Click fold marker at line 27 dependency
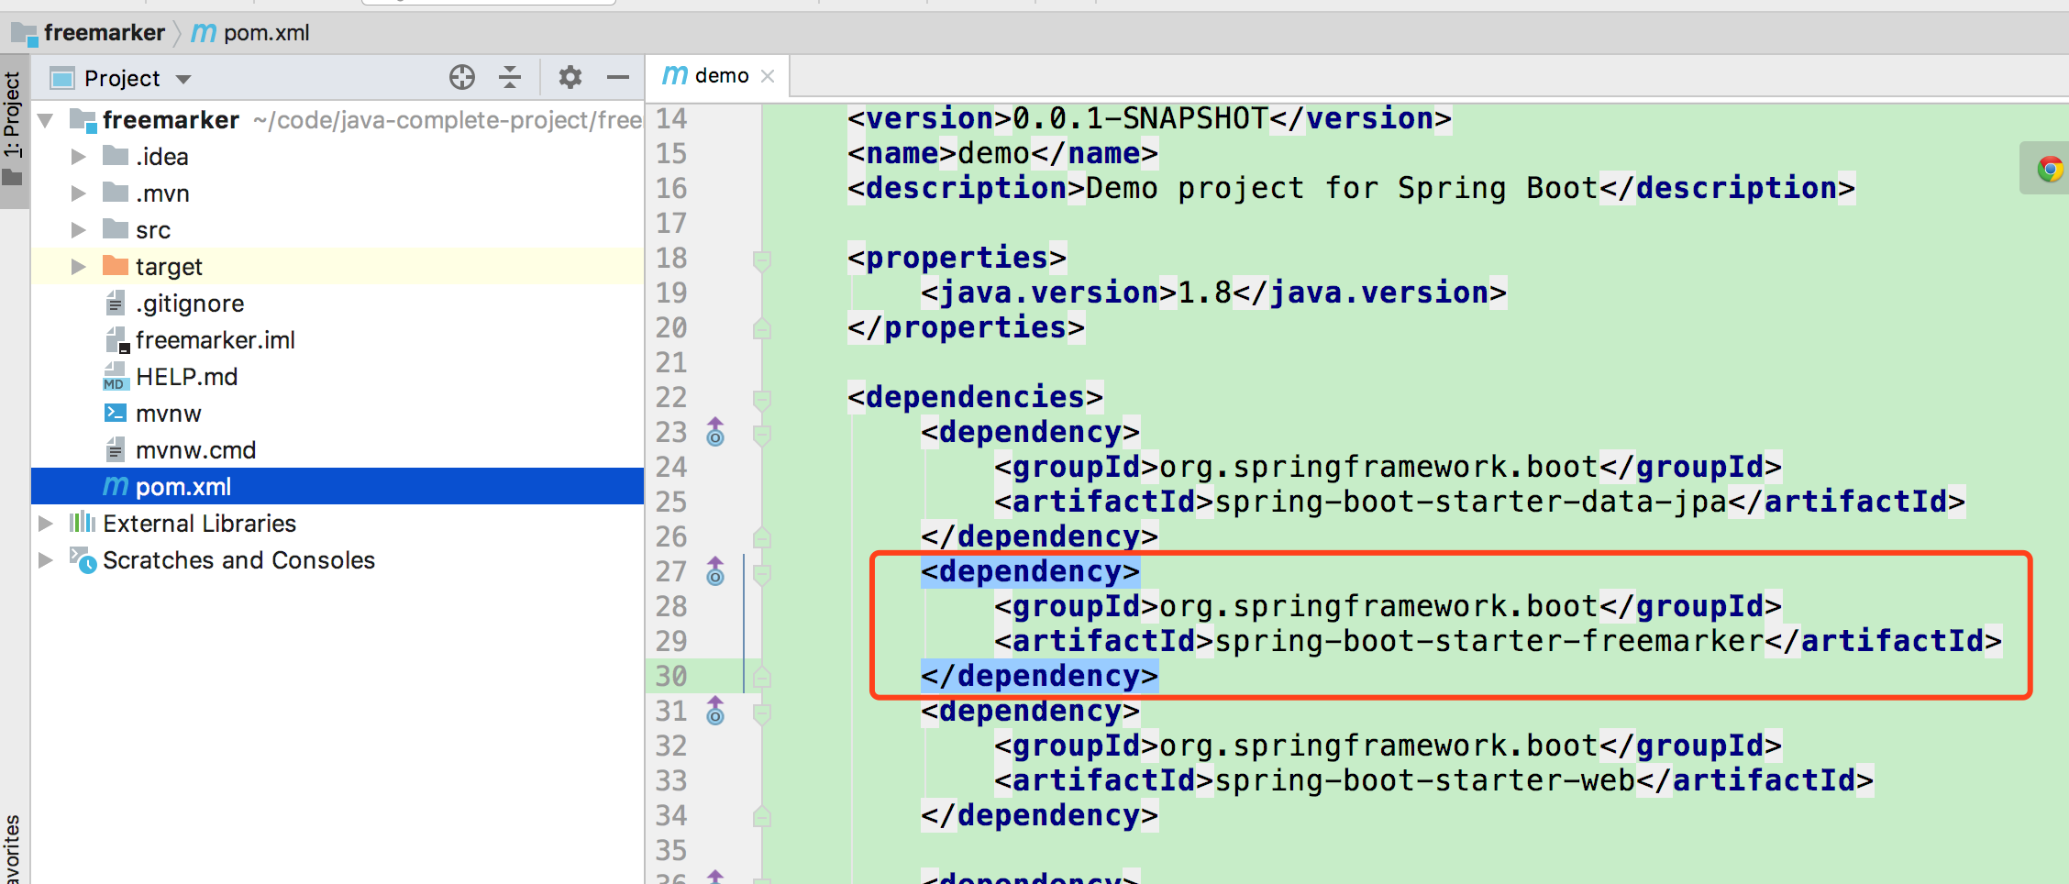The height and width of the screenshot is (884, 2069). pos(761,574)
